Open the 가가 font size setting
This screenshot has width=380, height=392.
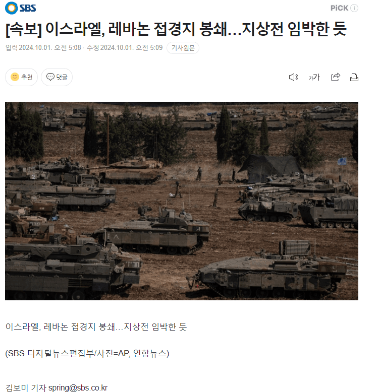click(314, 77)
